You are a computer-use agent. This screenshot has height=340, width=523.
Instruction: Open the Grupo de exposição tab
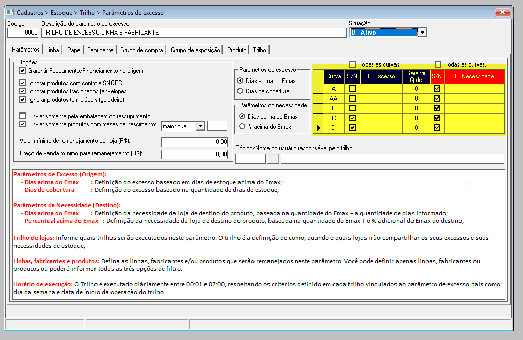click(x=196, y=50)
